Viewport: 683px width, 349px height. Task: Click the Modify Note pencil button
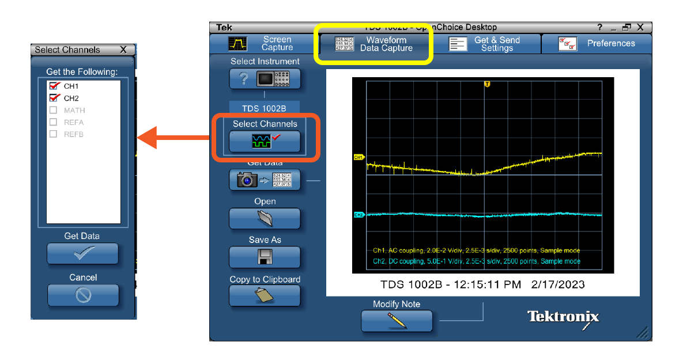(397, 321)
